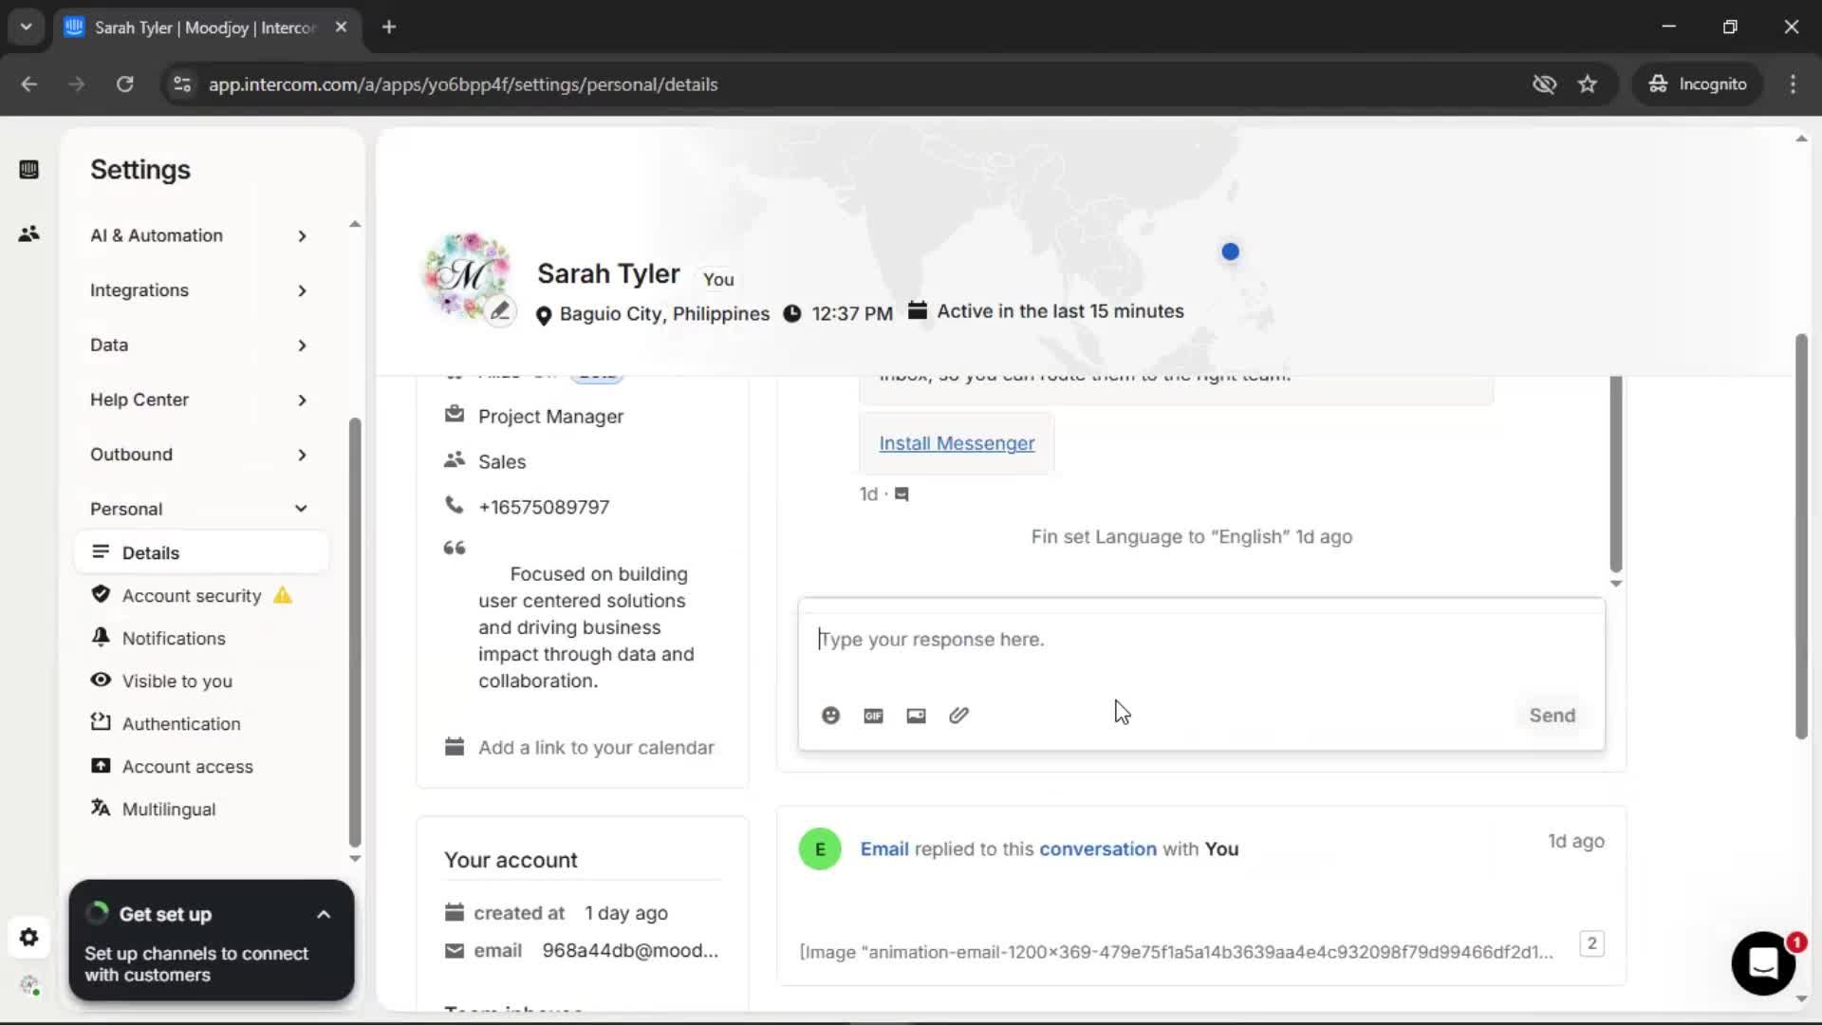
Task: Click Add a link to your calendar
Action: pyautogui.click(x=596, y=748)
